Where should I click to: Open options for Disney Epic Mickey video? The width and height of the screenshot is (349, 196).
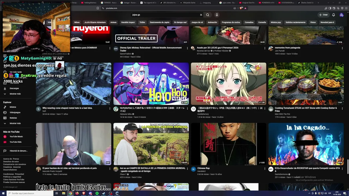187,48
